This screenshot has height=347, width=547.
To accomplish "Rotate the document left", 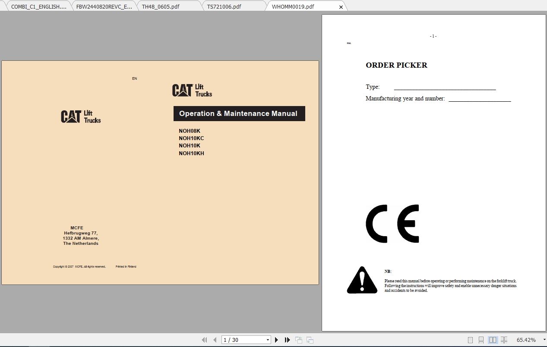I will (x=298, y=340).
